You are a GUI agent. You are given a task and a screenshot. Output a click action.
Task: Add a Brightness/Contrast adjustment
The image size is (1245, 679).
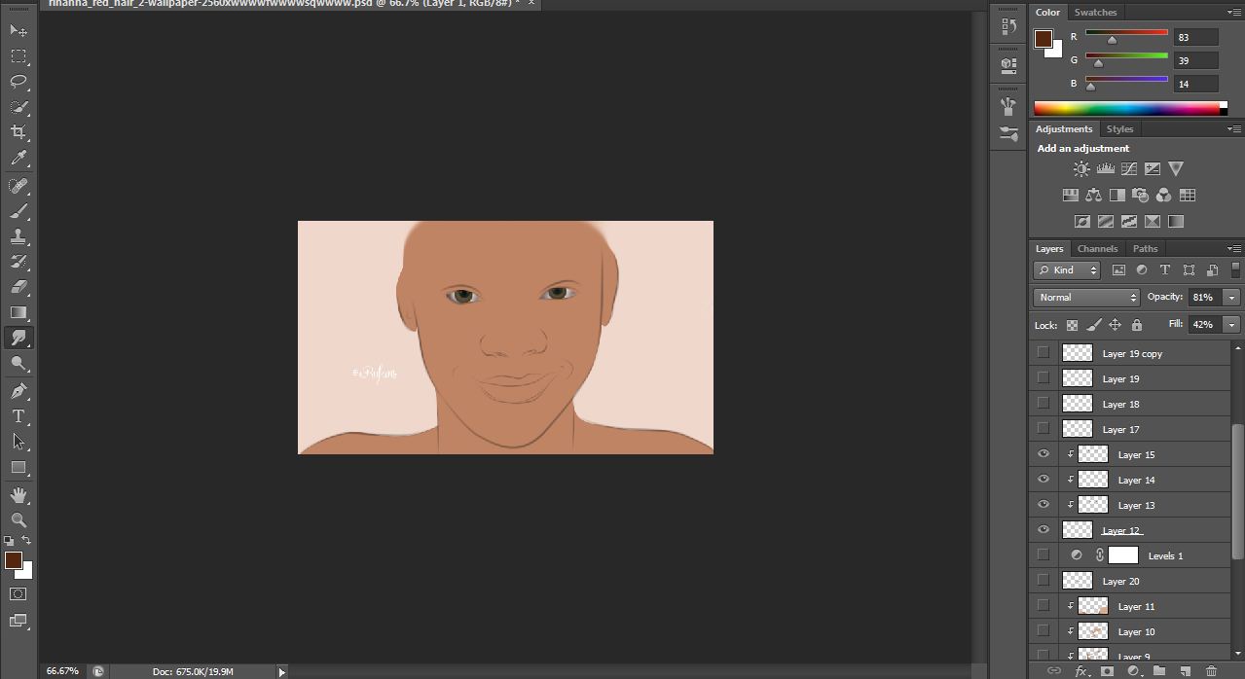[1081, 169]
